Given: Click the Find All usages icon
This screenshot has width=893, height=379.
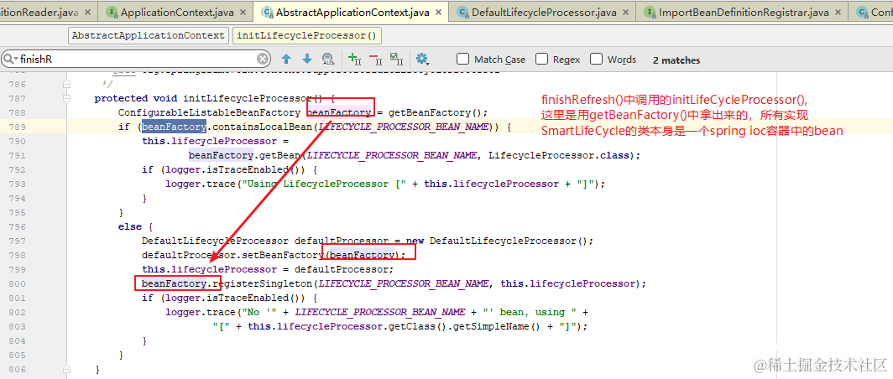Looking at the screenshot, I should [x=327, y=59].
